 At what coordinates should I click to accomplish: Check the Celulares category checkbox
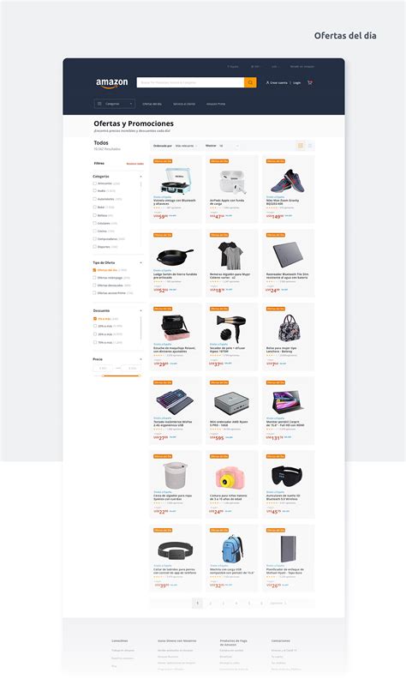(x=95, y=223)
